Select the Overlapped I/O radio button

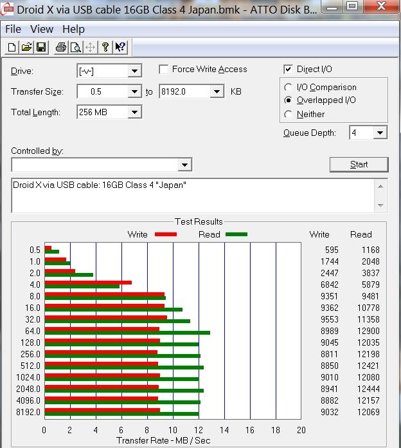(x=288, y=100)
